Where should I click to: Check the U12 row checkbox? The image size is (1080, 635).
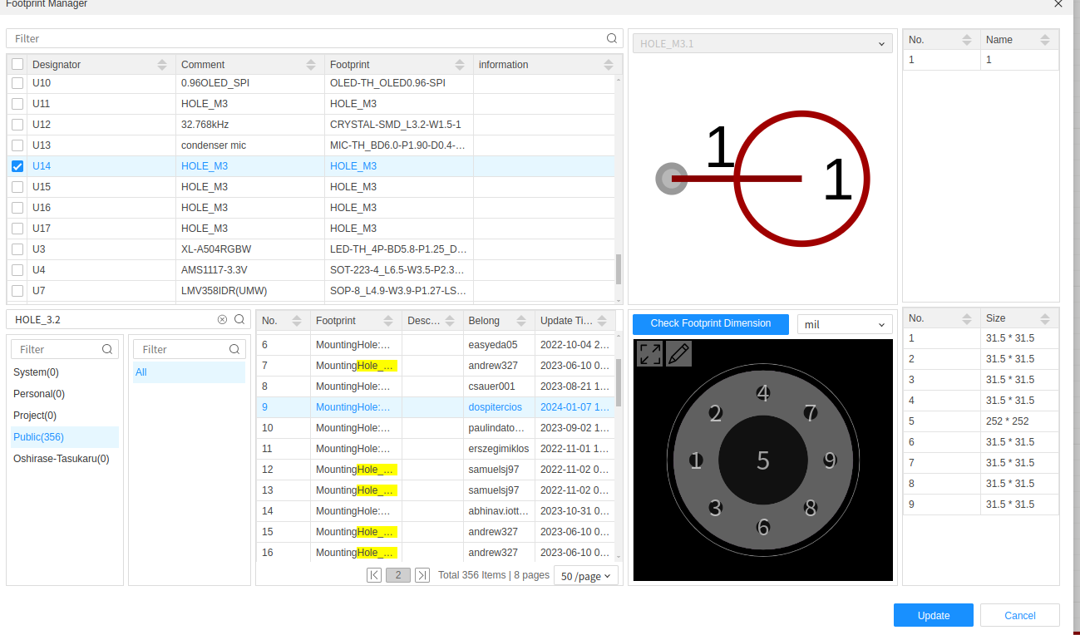point(17,125)
